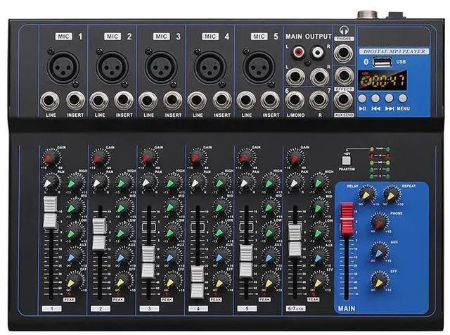450x335 pixels.
Task: Click the headphone icon above PHONE jack
Action: (344, 30)
